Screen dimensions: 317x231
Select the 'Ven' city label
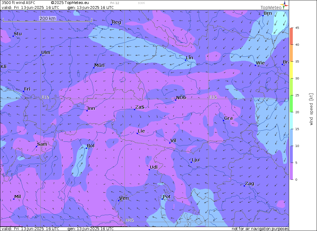point(124,198)
